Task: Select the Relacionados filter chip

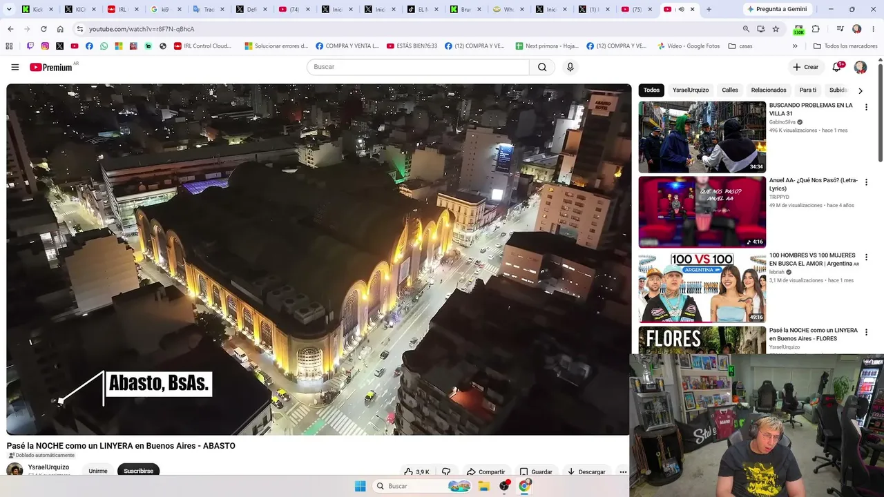Action: 769,90
